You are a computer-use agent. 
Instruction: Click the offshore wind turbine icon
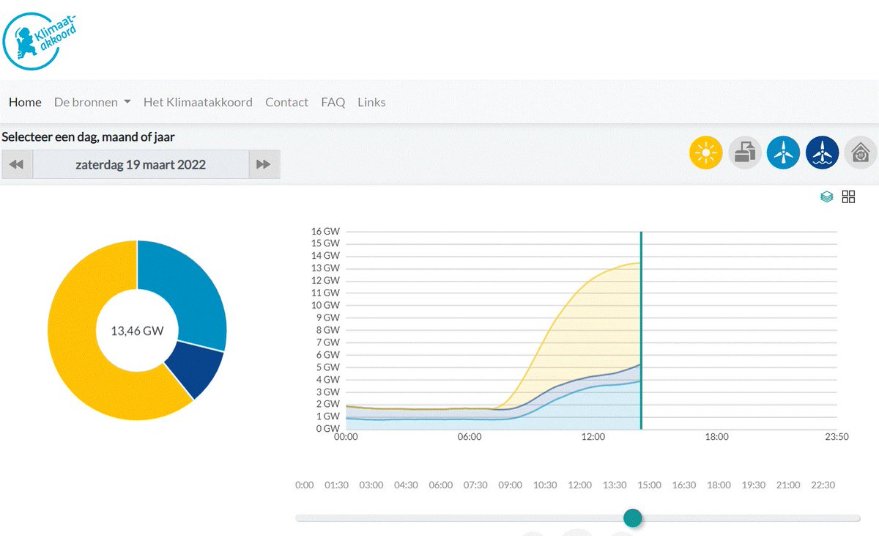(x=822, y=152)
